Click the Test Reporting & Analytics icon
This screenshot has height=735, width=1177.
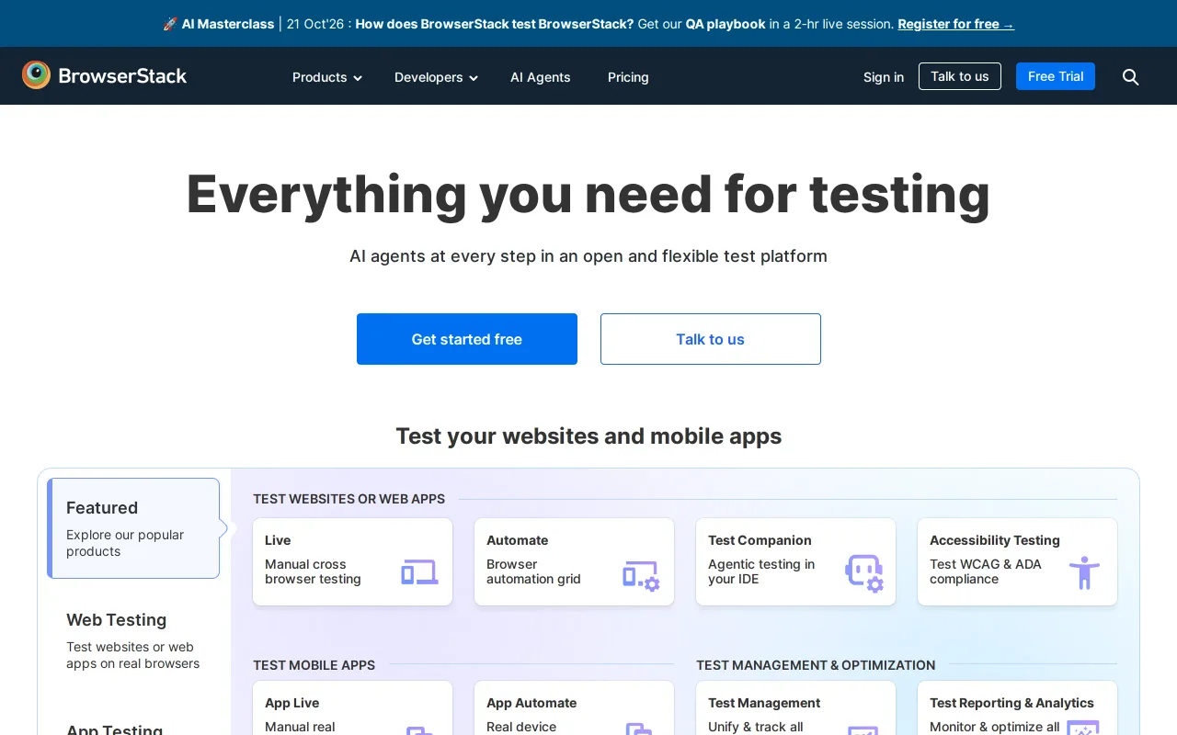tap(1083, 728)
